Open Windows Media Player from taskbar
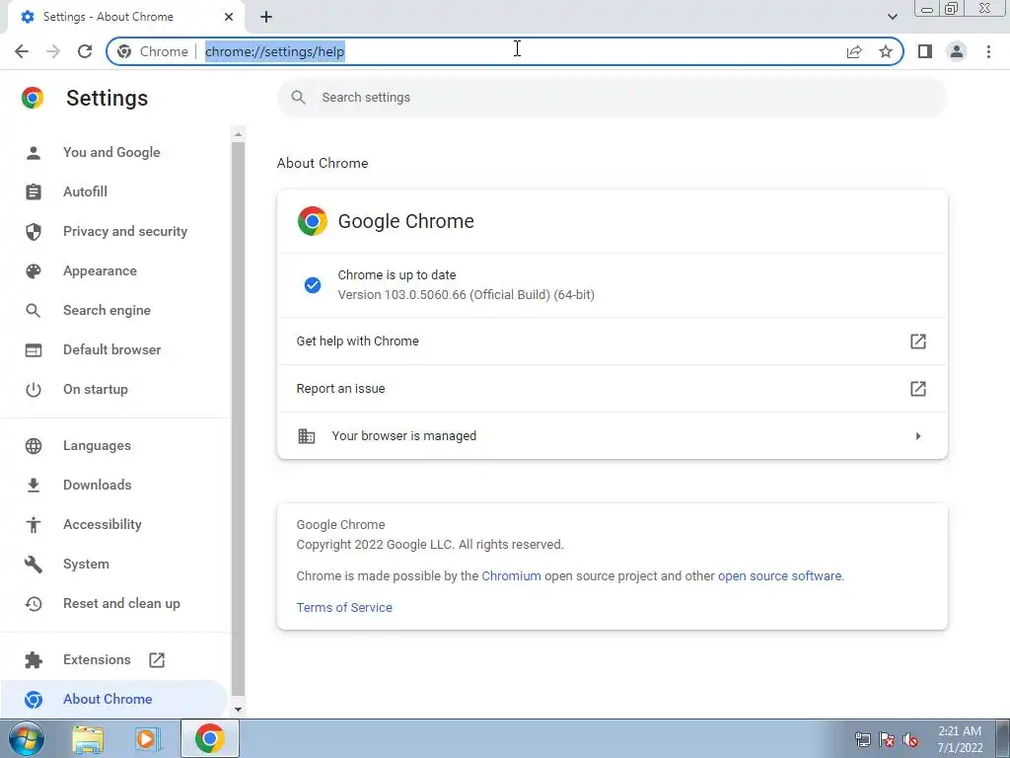Screen dimensions: 1010x758 [148, 738]
